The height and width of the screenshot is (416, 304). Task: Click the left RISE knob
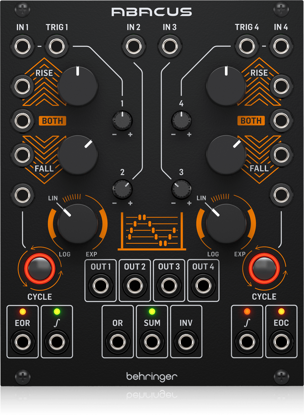(x=78, y=86)
